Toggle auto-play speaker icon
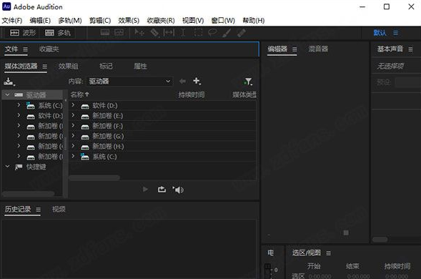The height and width of the screenshot is (279, 421). click(x=178, y=190)
